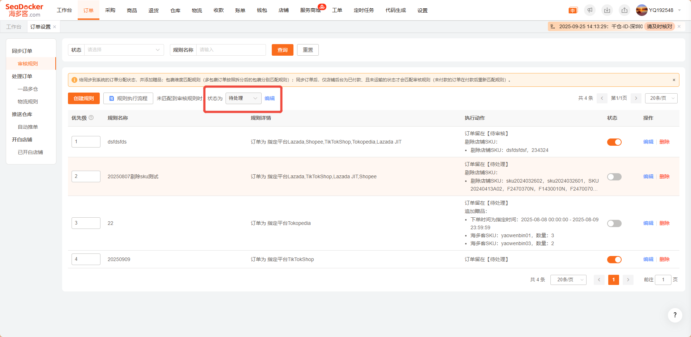Close the orange info notice banner
Image resolution: width=691 pixels, height=337 pixels.
tap(674, 80)
